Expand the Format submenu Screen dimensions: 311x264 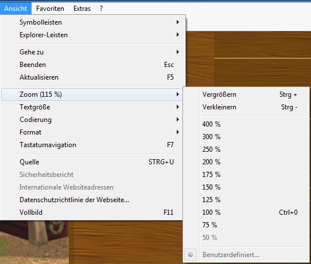click(x=92, y=132)
